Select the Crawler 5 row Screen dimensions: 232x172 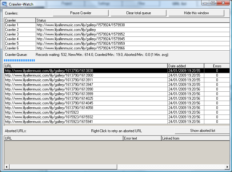pos(117,44)
